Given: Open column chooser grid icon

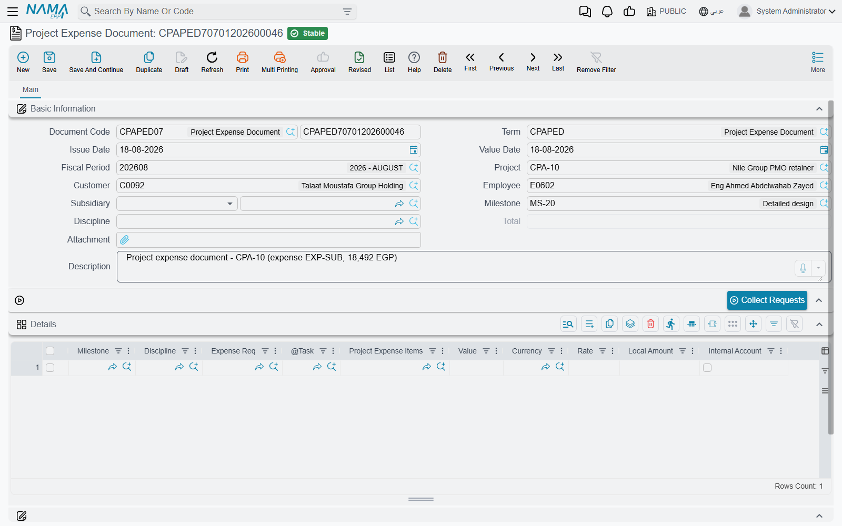Looking at the screenshot, I should (x=825, y=351).
